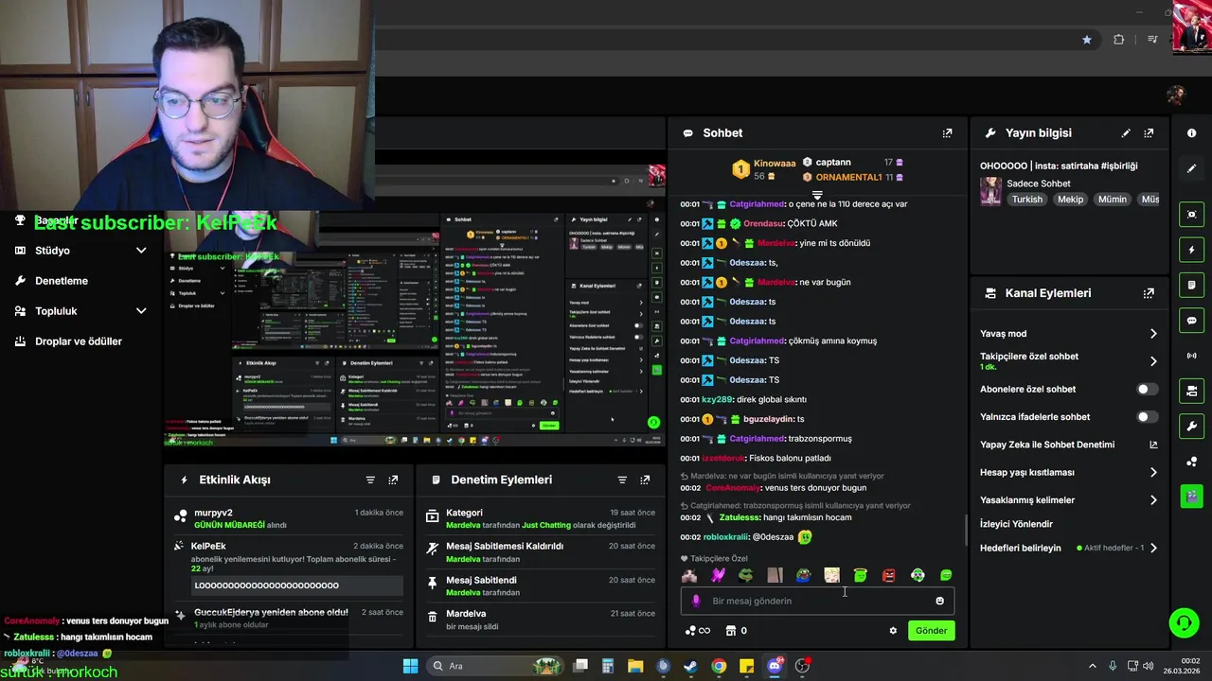Open browser extensions puzzle icon
1212x681 pixels.
pos(1119,40)
